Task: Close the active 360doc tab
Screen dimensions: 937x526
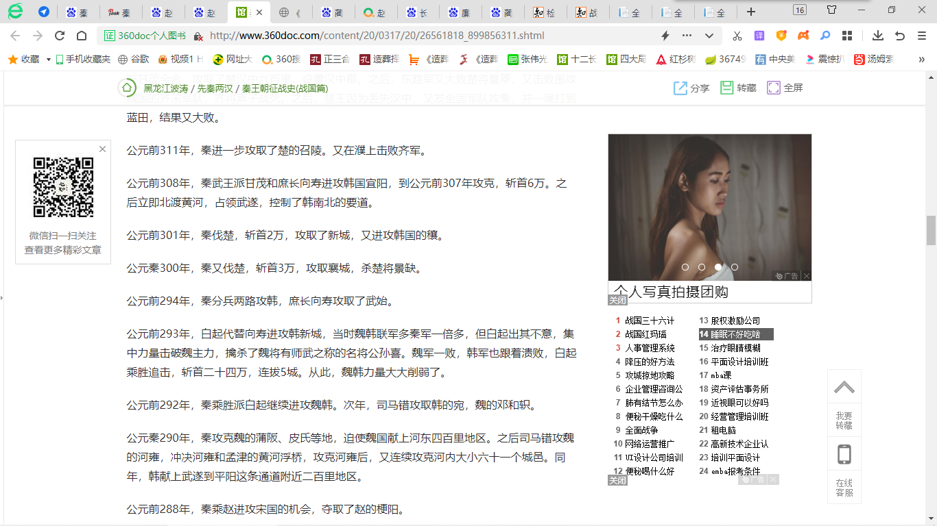Action: coord(259,12)
